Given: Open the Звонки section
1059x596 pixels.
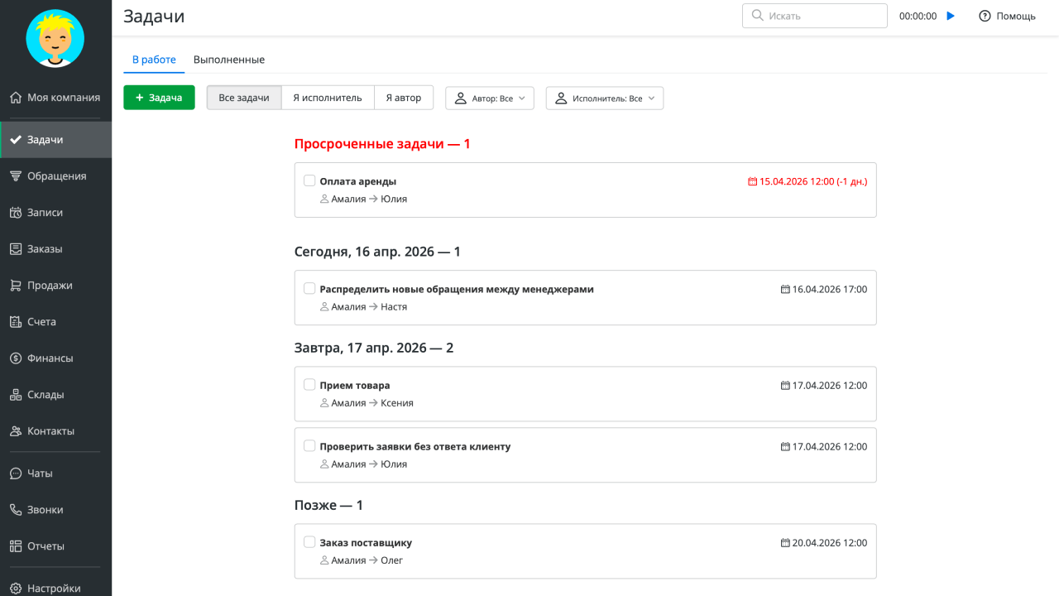Looking at the screenshot, I should (45, 509).
